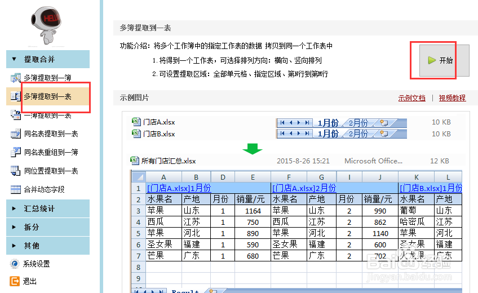Click the 同位置提取到一表 icon
The width and height of the screenshot is (478, 293).
point(16,171)
